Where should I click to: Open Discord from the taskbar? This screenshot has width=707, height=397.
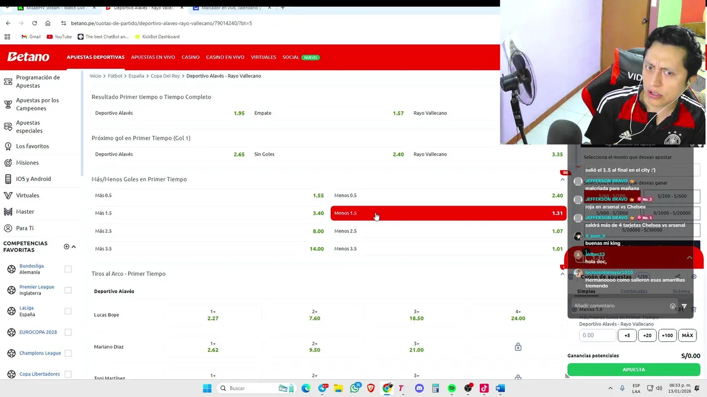click(x=419, y=388)
